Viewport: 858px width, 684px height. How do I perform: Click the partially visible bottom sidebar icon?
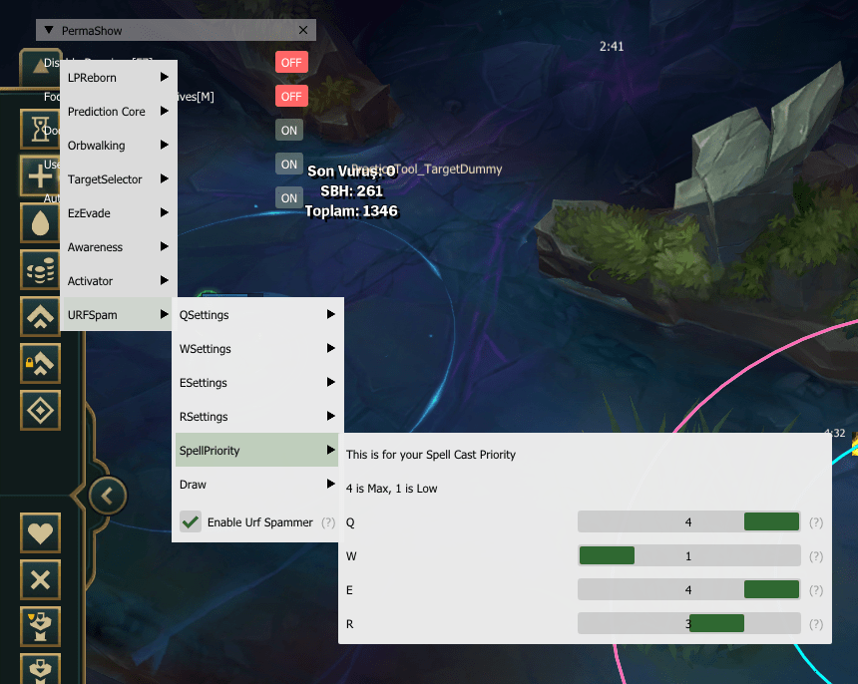pyautogui.click(x=40, y=669)
